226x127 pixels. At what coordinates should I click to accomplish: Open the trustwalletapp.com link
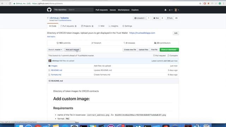tap(142, 33)
